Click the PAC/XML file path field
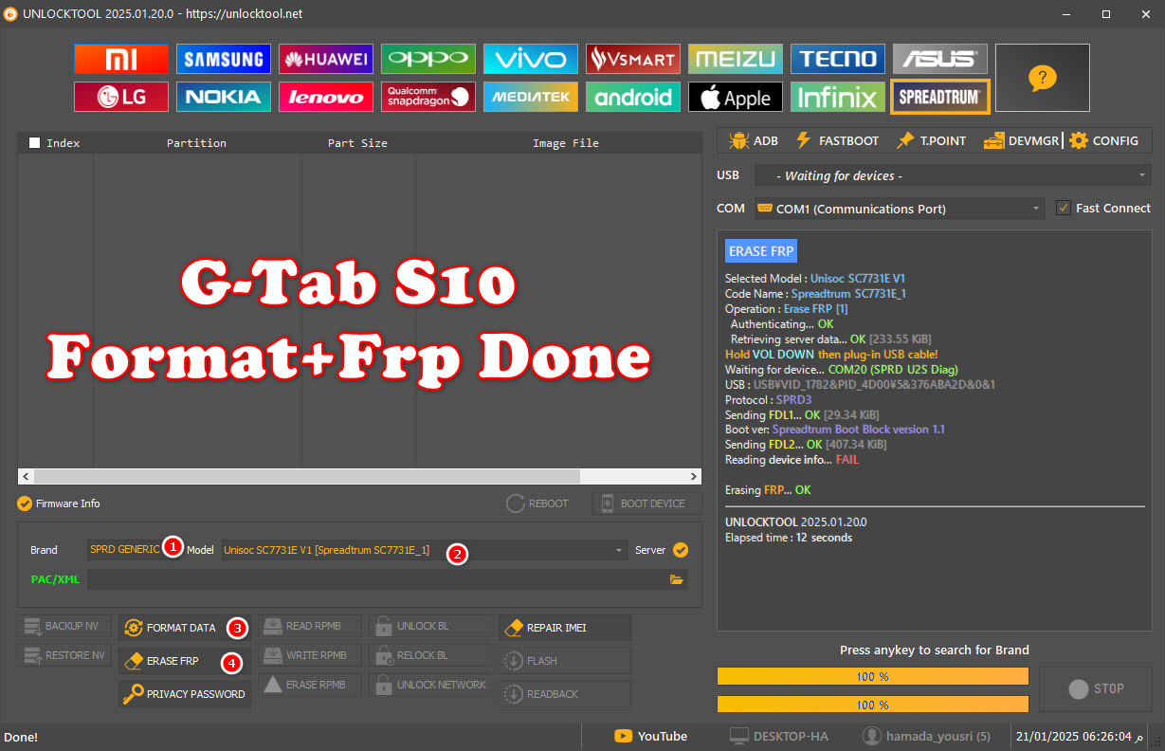This screenshot has width=1165, height=751. [387, 579]
